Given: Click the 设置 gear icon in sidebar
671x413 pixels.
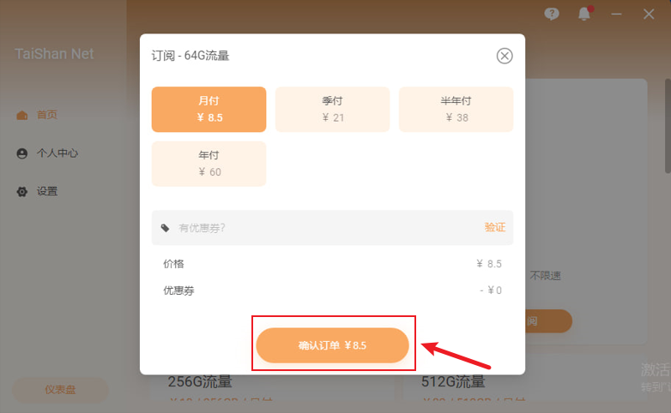Looking at the screenshot, I should click(x=22, y=192).
